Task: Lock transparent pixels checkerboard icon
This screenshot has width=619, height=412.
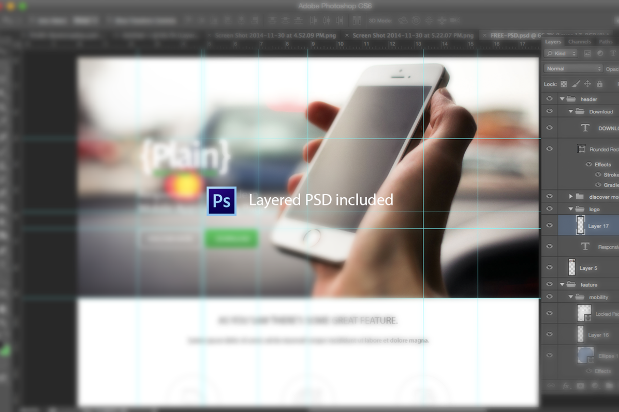Action: click(x=564, y=84)
